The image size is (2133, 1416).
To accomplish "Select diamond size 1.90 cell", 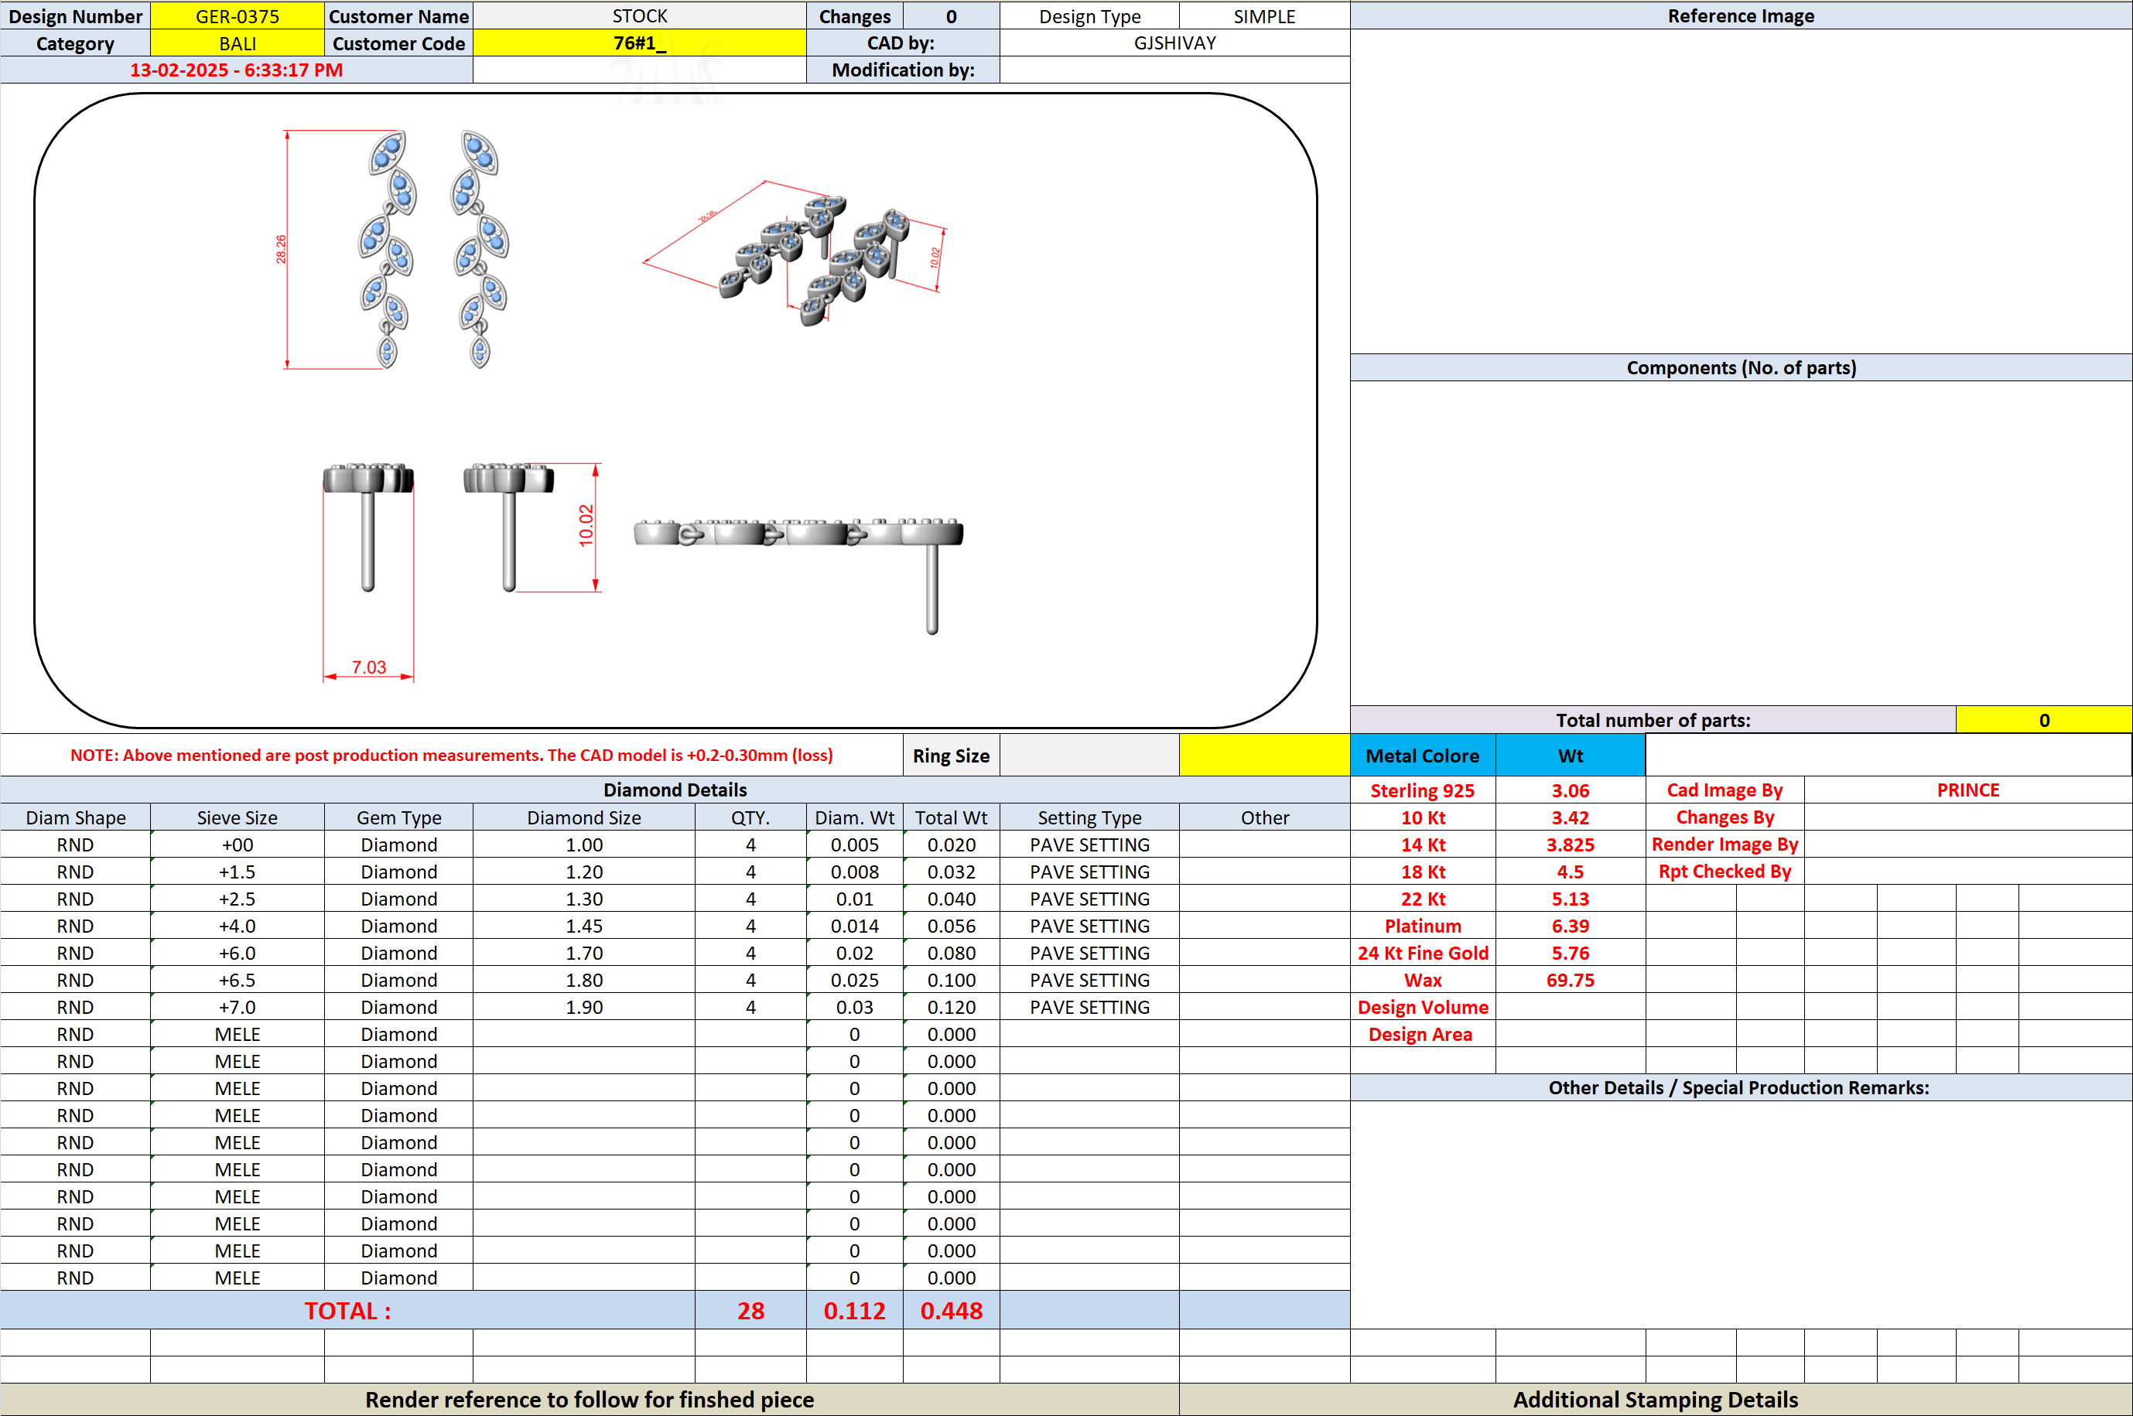I will tap(583, 1007).
